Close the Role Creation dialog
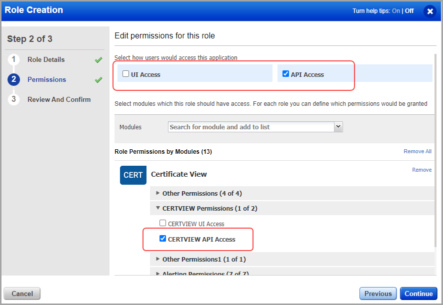The image size is (443, 305). 430,11
